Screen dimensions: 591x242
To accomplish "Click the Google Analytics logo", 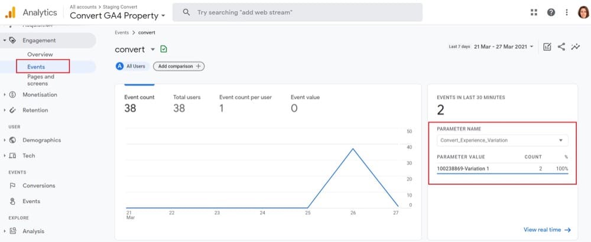I will pos(10,12).
